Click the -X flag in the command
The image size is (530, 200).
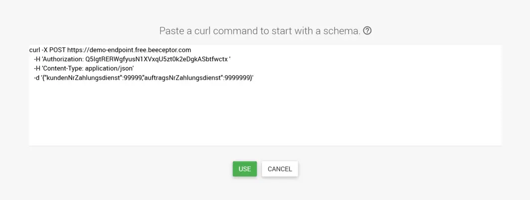[44, 50]
